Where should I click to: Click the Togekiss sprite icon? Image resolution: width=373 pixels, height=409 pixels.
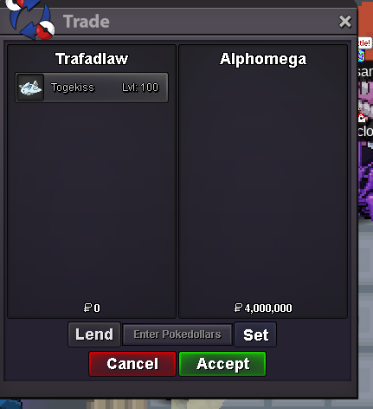pos(30,88)
